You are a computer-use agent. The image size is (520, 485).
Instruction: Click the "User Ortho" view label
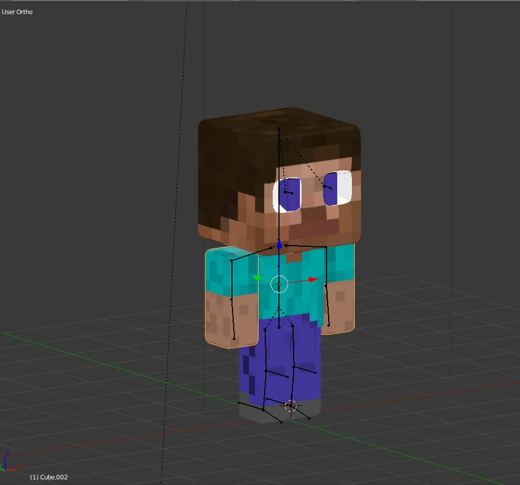click(17, 12)
